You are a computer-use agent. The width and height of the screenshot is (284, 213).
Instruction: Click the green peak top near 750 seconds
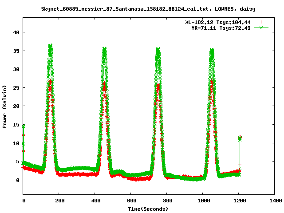pyautogui.click(x=158, y=49)
